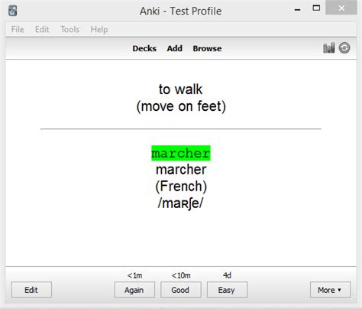Maximize the Anki window
The height and width of the screenshot is (309, 362).
pyautogui.click(x=316, y=8)
